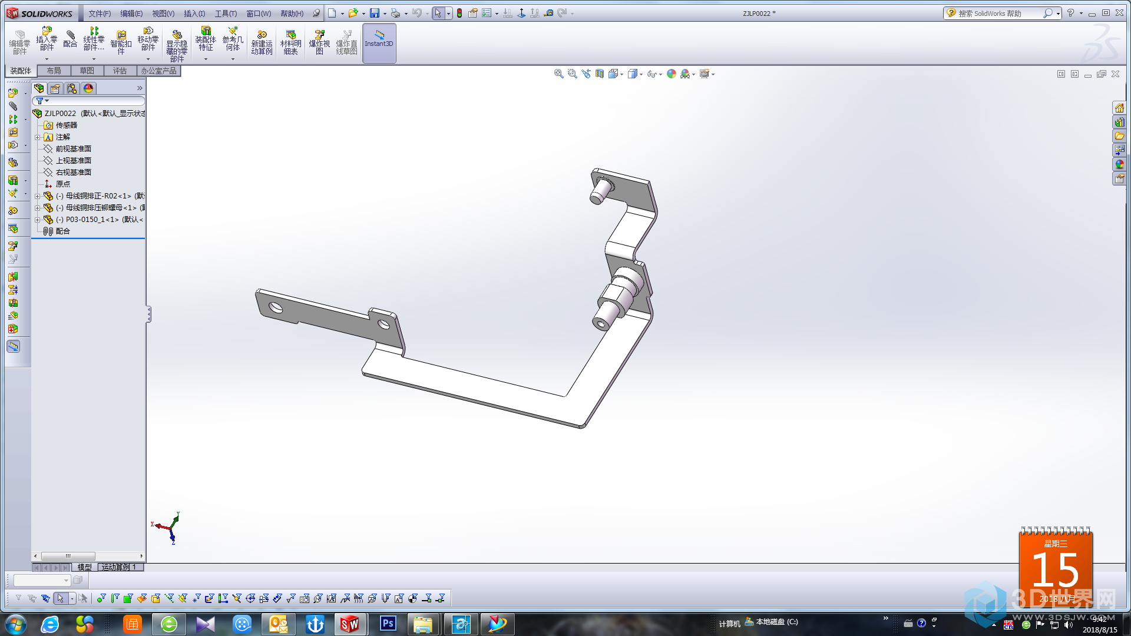Open Internet Explorer from the taskbar
1131x636 pixels.
click(49, 624)
